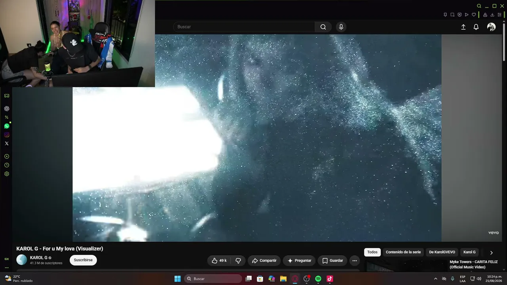
Task: Open TikTok from the taskbar
Action: click(330, 279)
